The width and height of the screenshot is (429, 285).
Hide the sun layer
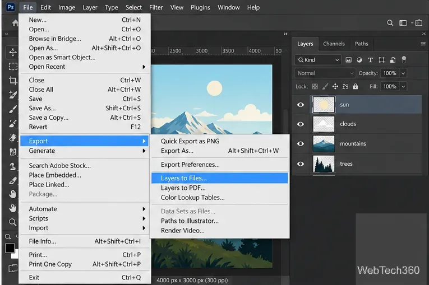click(x=301, y=105)
